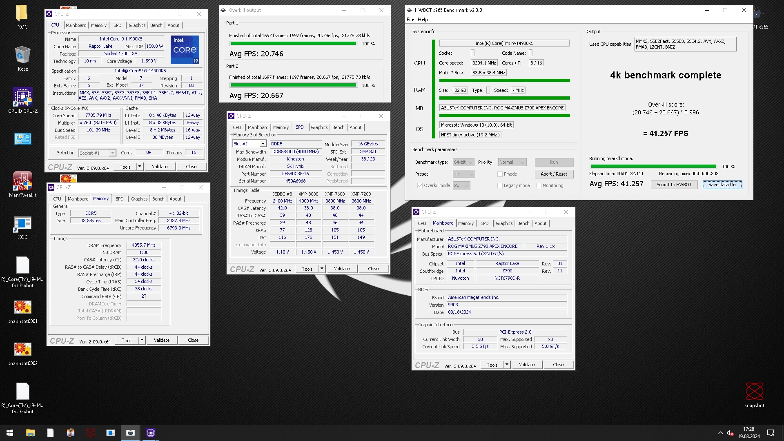This screenshot has width=784, height=441.
Task: Open the snaphsot0001 image file
Action: click(22, 307)
